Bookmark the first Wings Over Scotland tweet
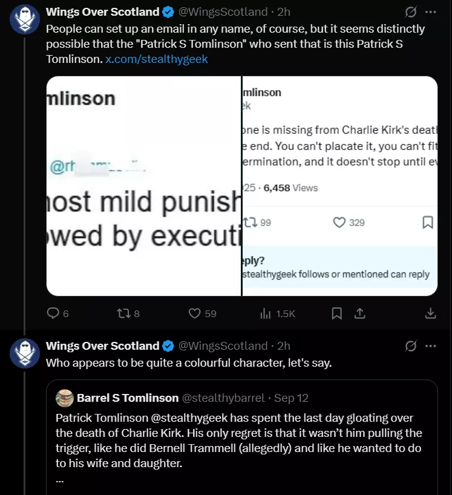The image size is (452, 495). [337, 313]
